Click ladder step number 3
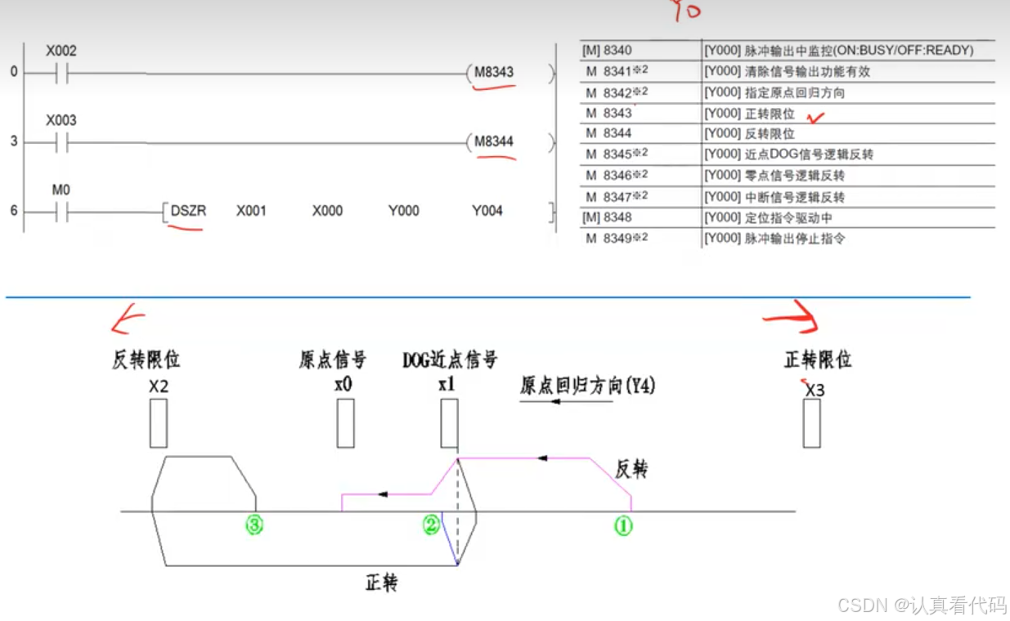The width and height of the screenshot is (1010, 621). pos(14,141)
